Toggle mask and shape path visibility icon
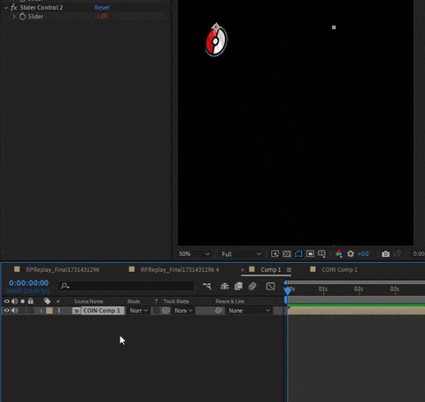The image size is (425, 402). pyautogui.click(x=298, y=254)
